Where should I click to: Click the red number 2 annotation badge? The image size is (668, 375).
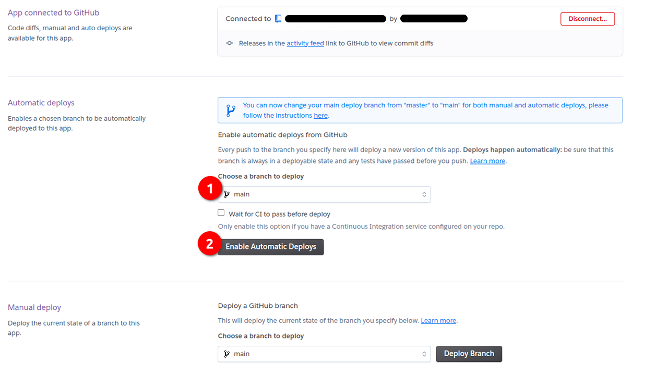pos(210,244)
